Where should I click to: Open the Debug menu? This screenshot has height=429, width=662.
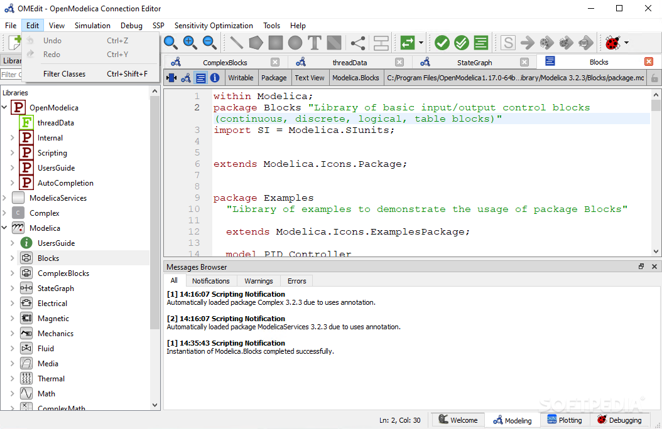pos(131,26)
